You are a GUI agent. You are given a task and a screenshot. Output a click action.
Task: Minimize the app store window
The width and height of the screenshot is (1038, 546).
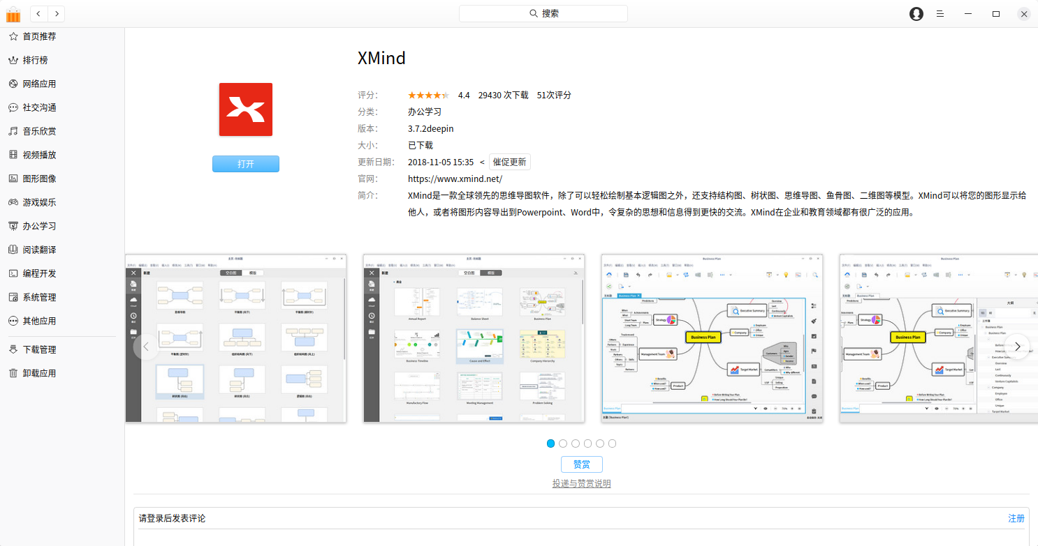968,13
